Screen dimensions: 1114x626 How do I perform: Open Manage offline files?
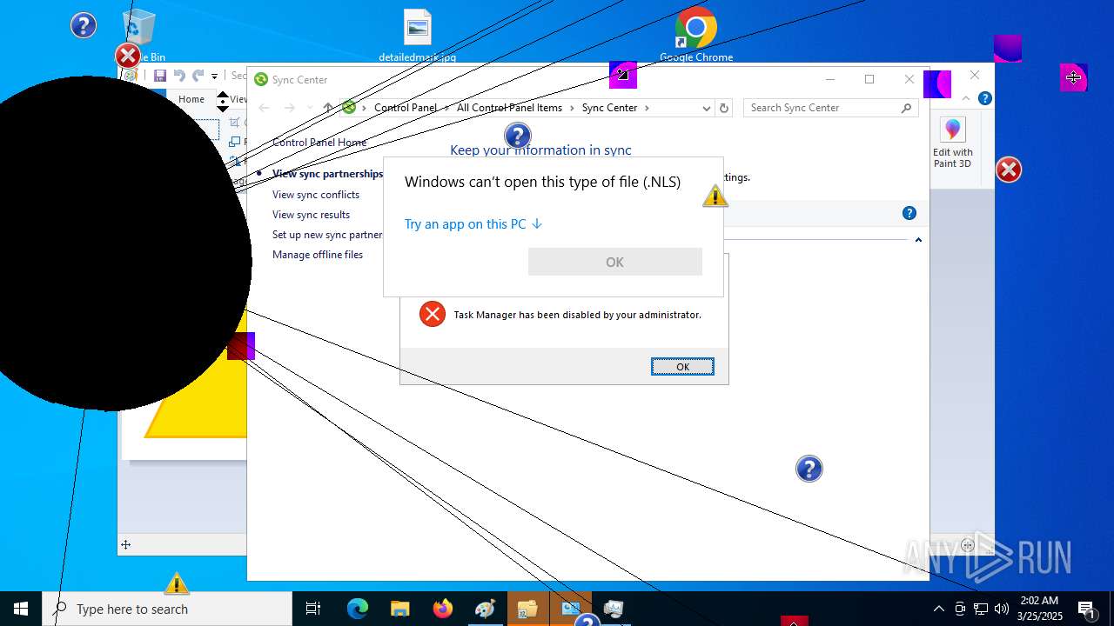tap(318, 255)
